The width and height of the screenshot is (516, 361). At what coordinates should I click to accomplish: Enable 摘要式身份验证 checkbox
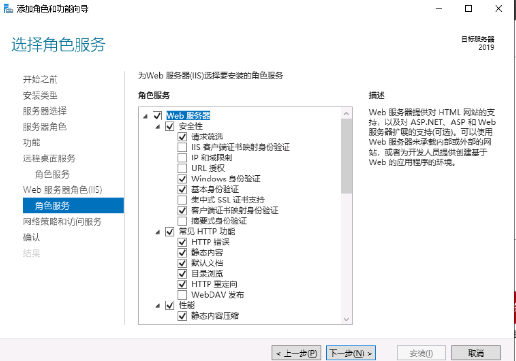click(182, 221)
